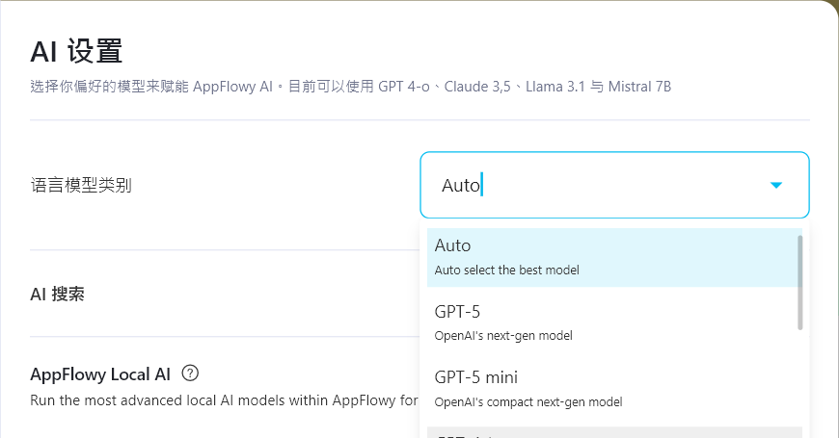
Task: Pick the GPT-5 mini model option
Action: [612, 388]
